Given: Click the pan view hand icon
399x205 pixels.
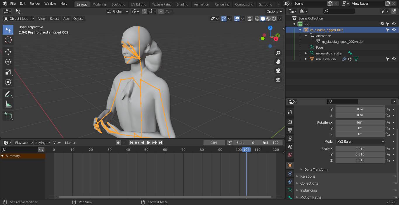Looking at the screenshot, I should pos(278,62).
